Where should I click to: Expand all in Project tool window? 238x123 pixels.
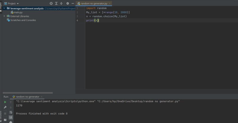click(x=56, y=3)
